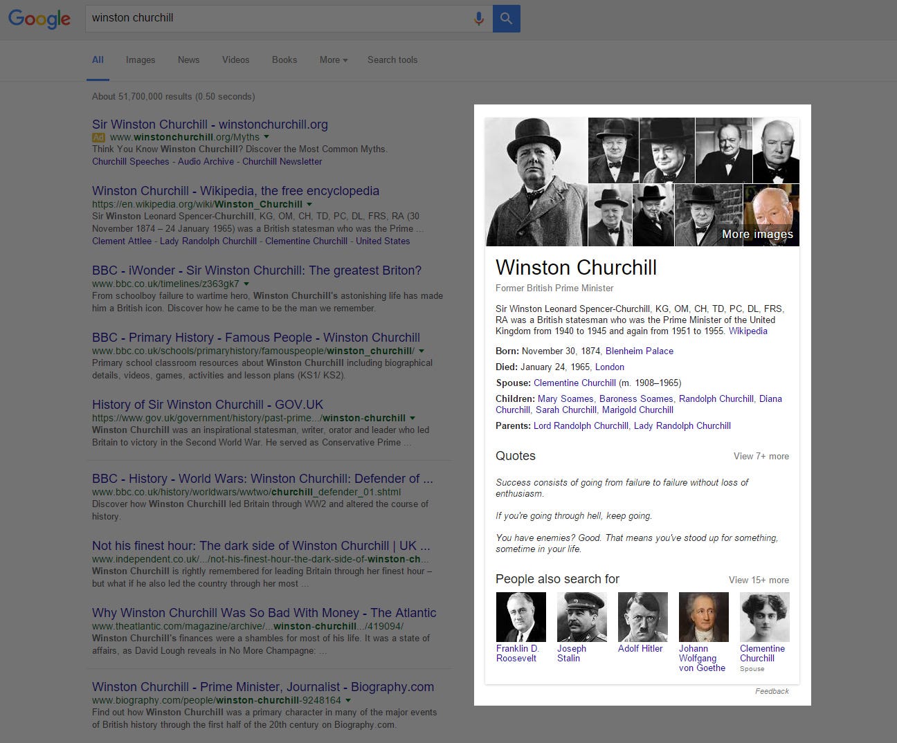
Task: Click the Franklin D. Roosevelt thumbnail
Action: coord(521,617)
